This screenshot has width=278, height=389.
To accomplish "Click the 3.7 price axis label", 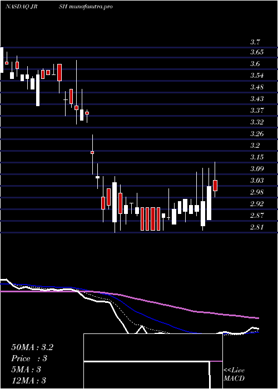I will click(x=256, y=42).
